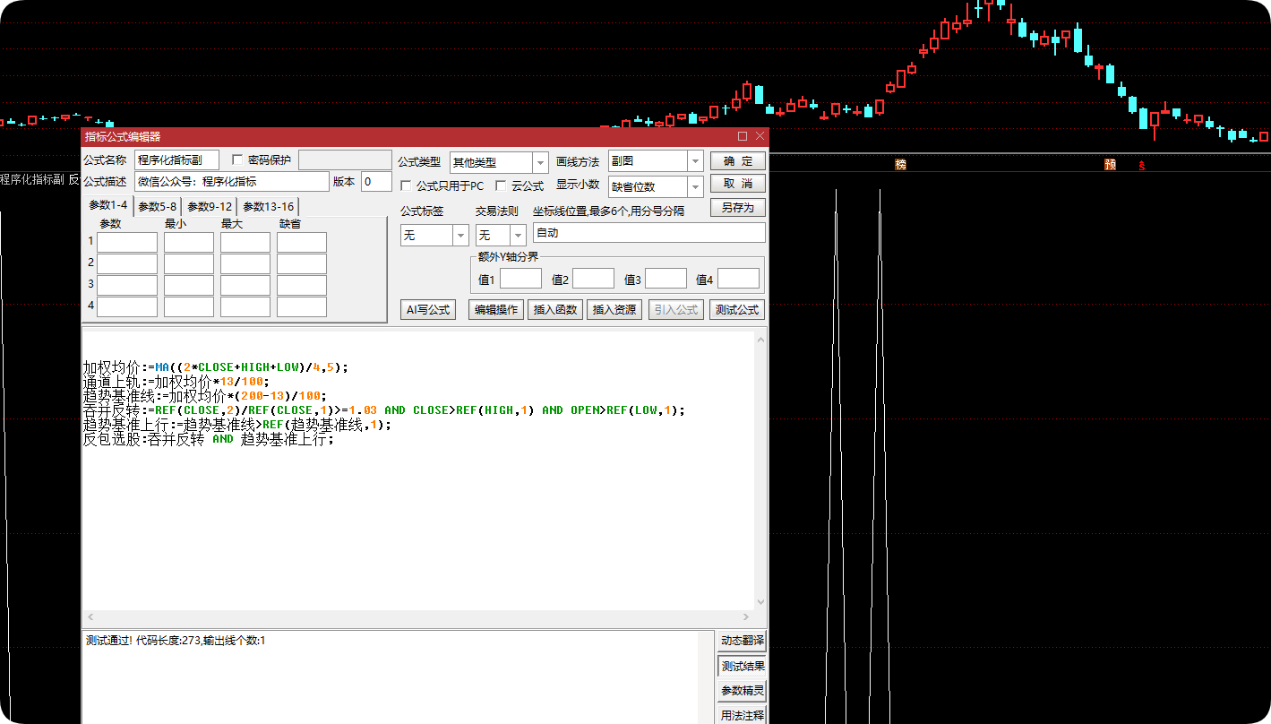Click horizontal scrollbar left arrow
The height and width of the screenshot is (724, 1271).
coord(89,616)
